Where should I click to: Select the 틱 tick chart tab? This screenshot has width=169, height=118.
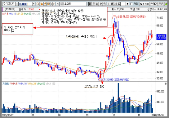(105, 4)
